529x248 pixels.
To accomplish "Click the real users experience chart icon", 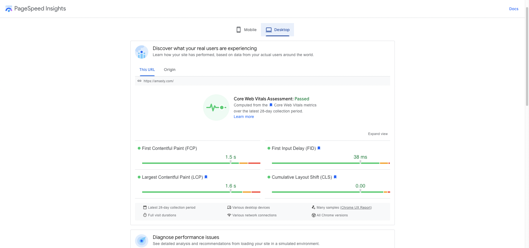I will pos(142,52).
